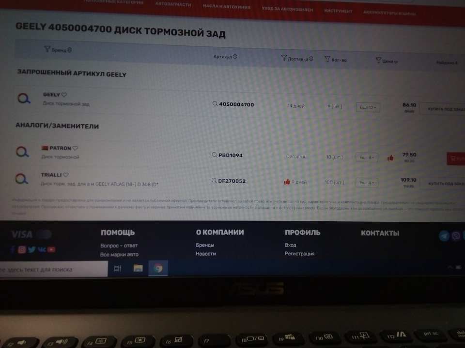Click the YouTube icon in the footer
The width and height of the screenshot is (465, 348).
point(51,249)
